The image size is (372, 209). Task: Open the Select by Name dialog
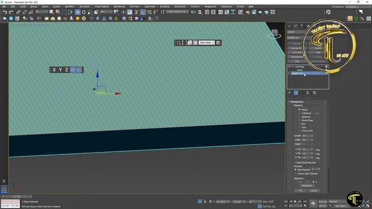tap(58, 12)
